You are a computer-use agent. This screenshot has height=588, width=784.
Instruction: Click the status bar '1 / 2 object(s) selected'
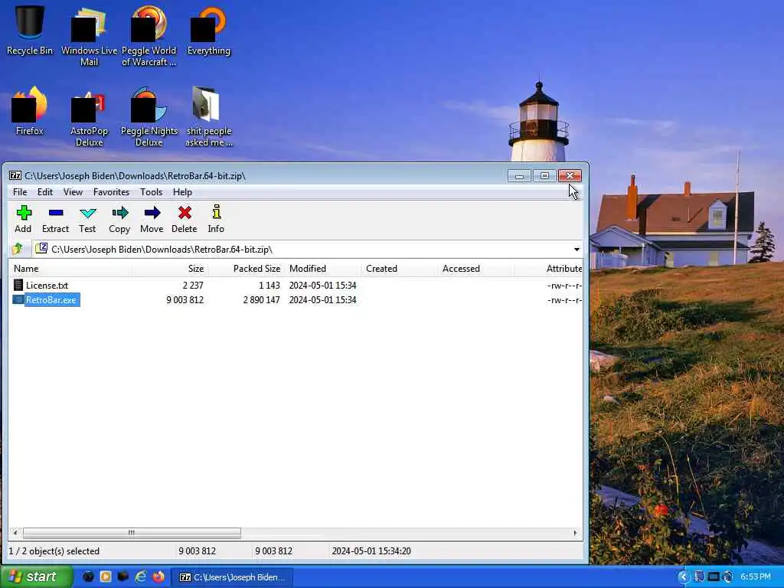point(54,551)
